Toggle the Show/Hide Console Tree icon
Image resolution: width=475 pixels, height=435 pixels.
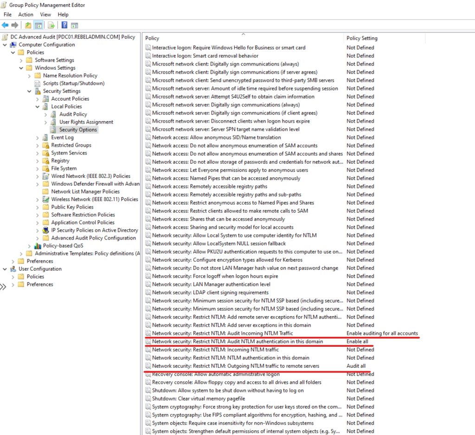[38, 25]
